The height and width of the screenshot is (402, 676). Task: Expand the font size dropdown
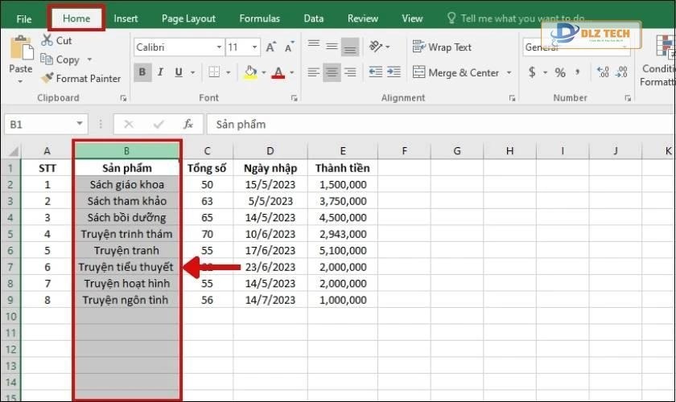click(x=255, y=47)
